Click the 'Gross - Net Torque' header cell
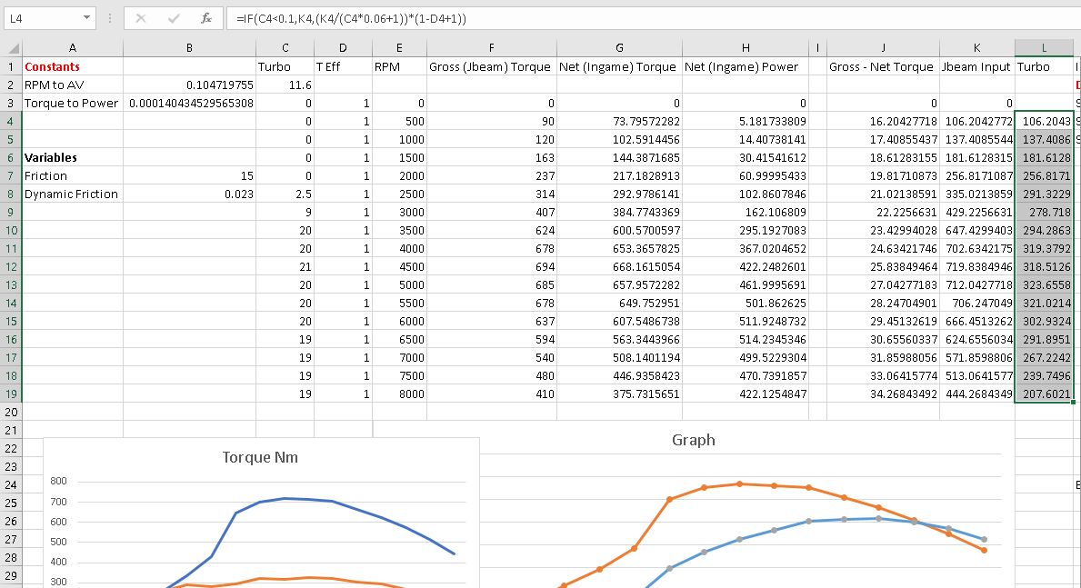This screenshot has width=1081, height=588. [x=883, y=67]
